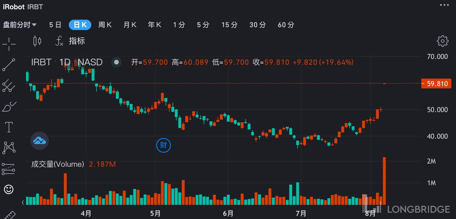This screenshot has height=219, width=456.
Task: Select the ruler measure tool
Action: pos(10,215)
